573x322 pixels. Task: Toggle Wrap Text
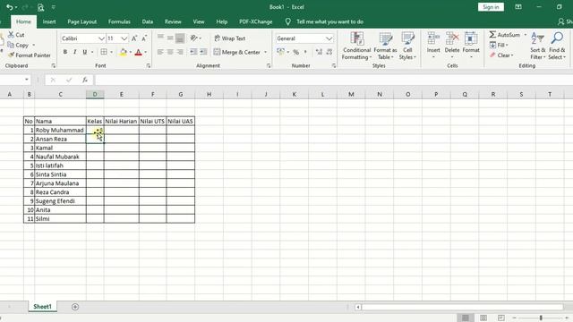[x=229, y=38]
